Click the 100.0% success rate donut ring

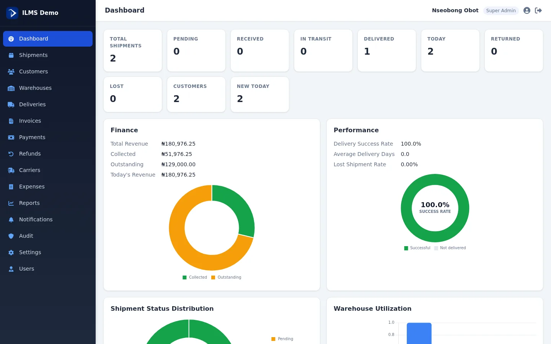435,179
